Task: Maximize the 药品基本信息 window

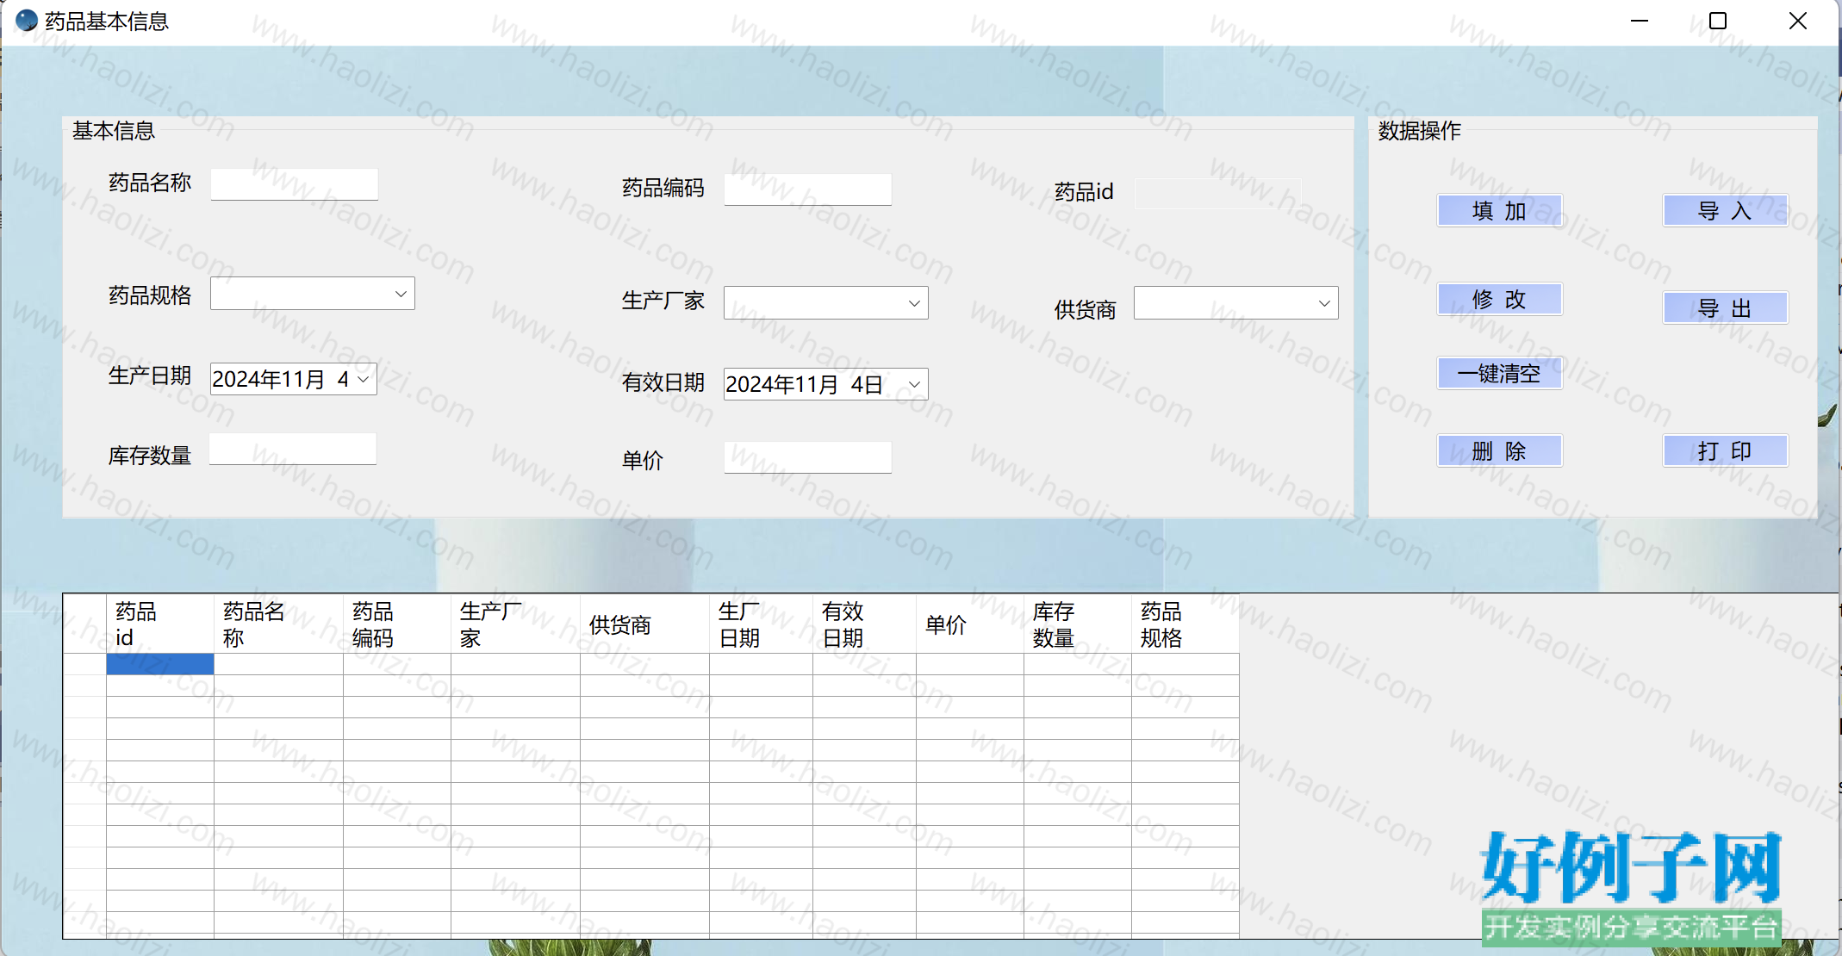Action: pos(1718,21)
